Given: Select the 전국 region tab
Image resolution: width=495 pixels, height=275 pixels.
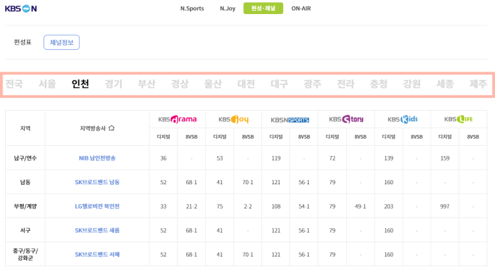Looking at the screenshot, I should (x=14, y=84).
